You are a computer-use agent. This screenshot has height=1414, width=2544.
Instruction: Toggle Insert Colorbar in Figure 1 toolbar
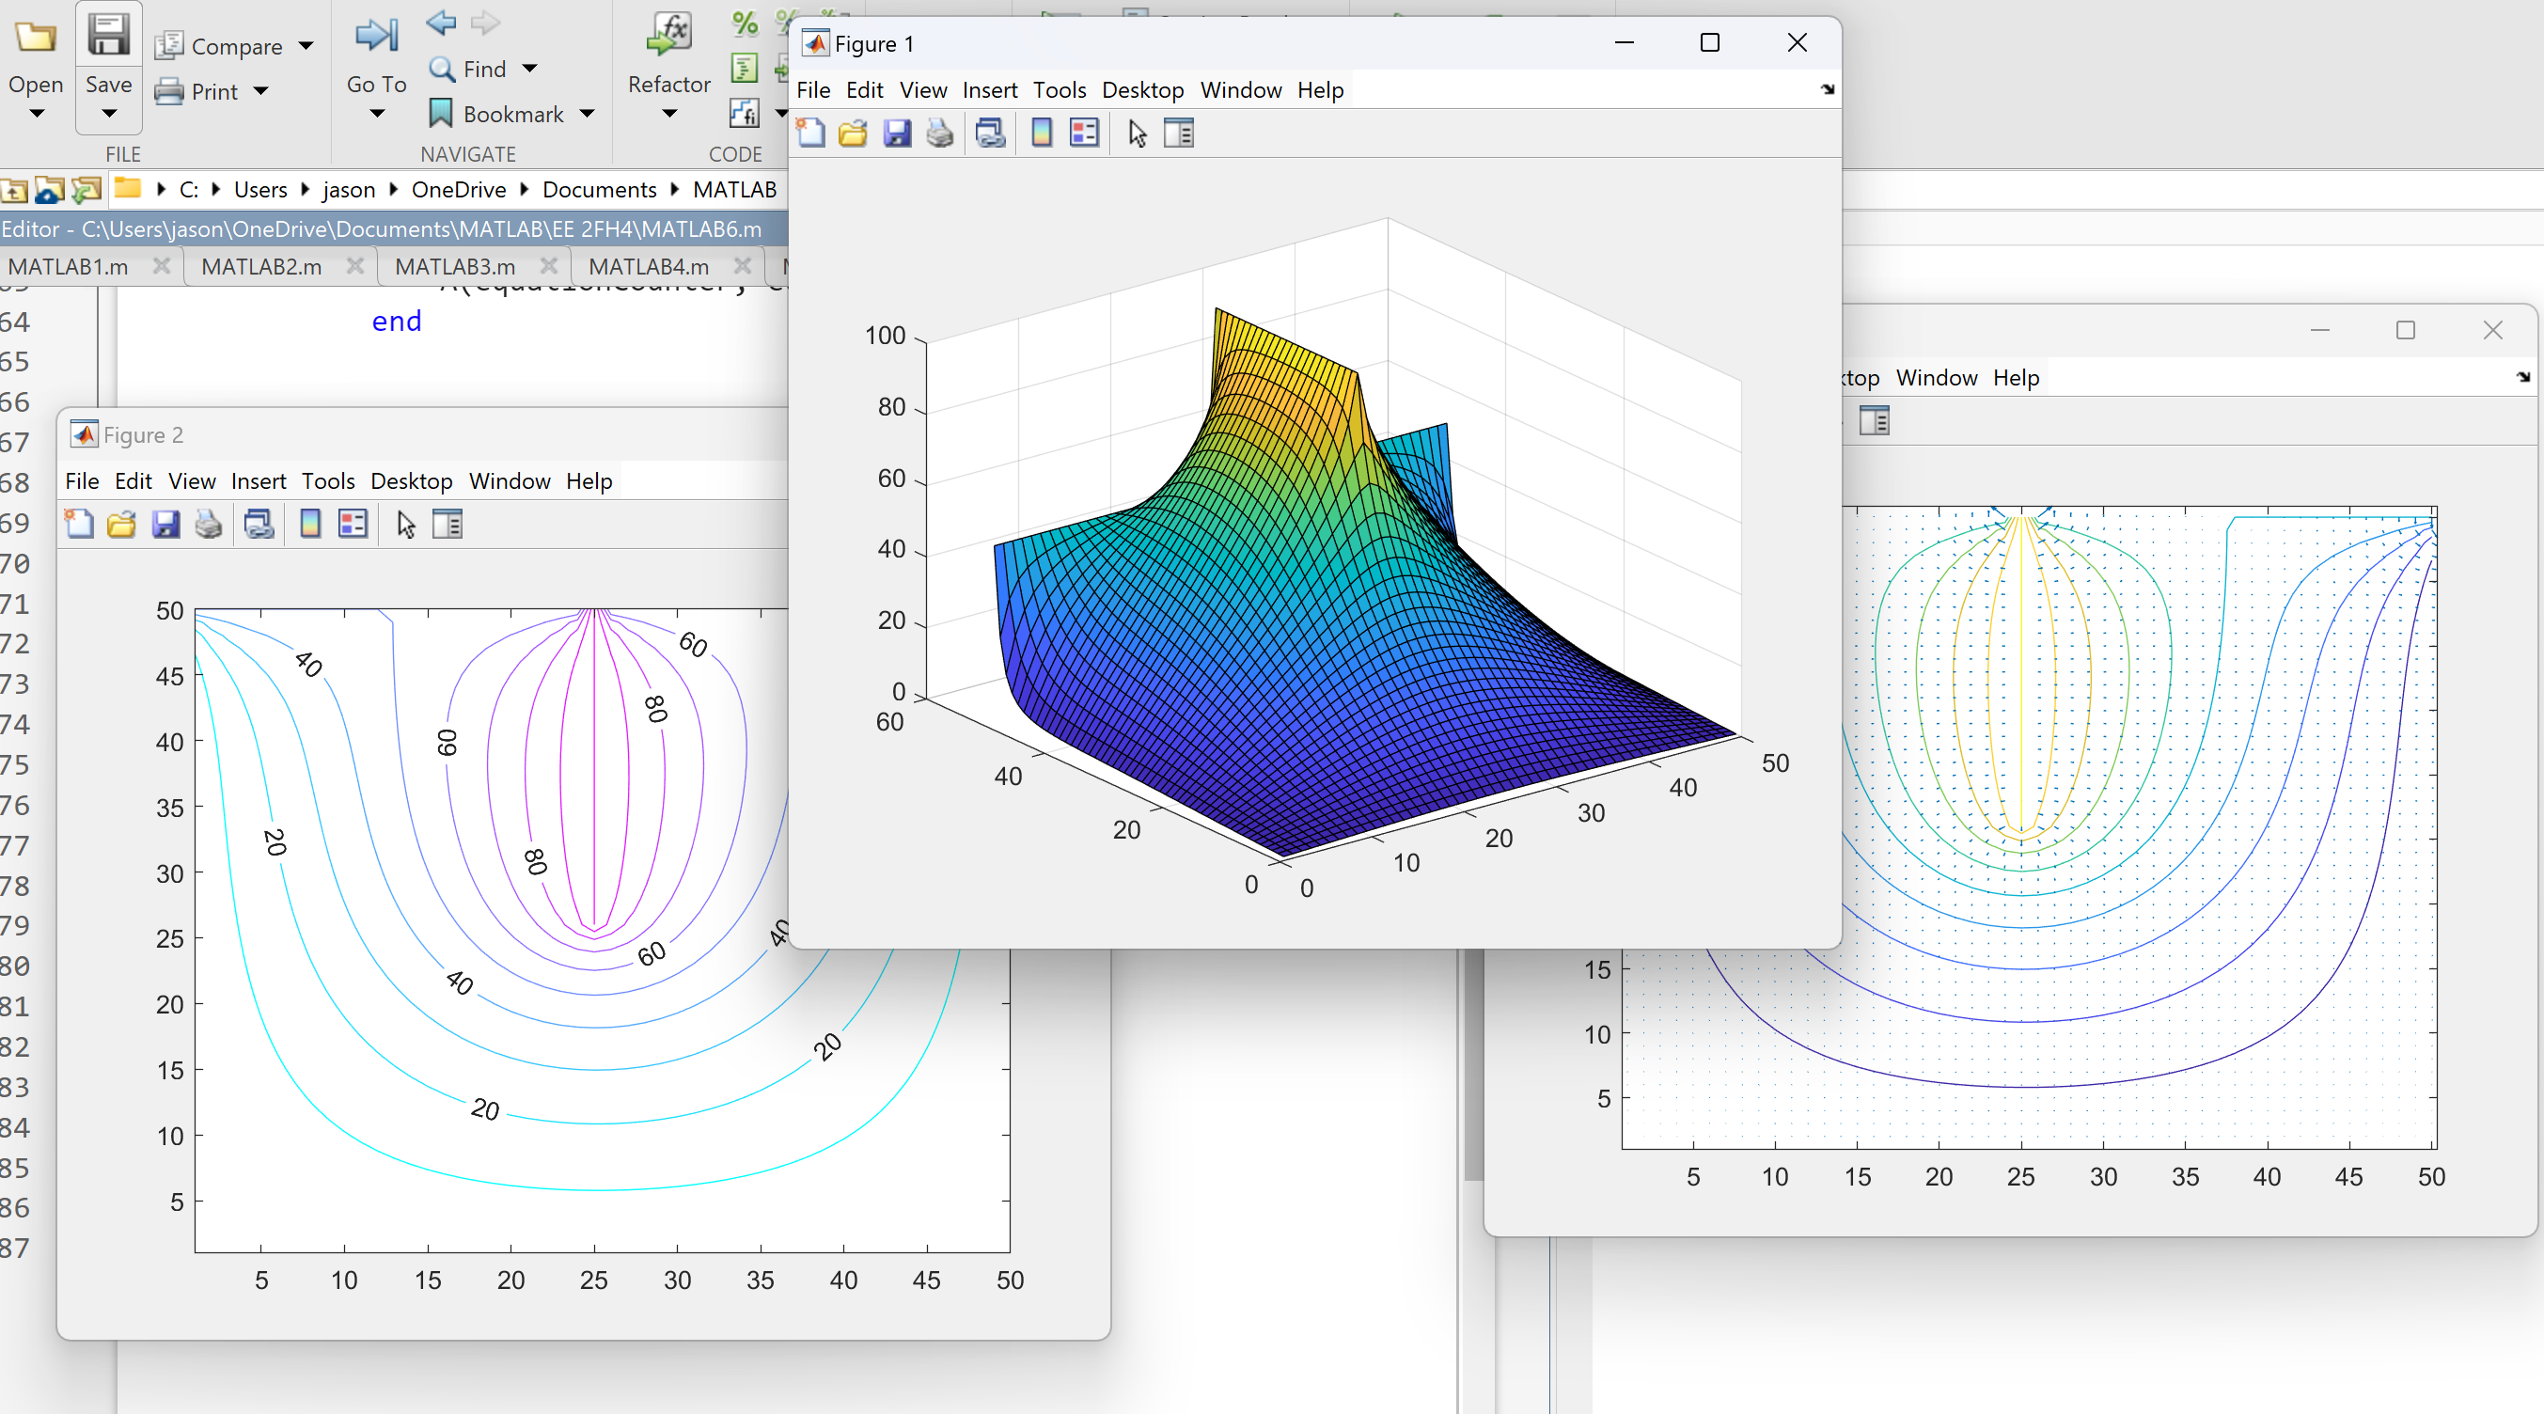point(1042,134)
